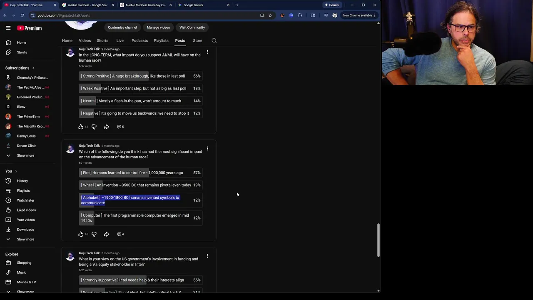Bookmark this page with the star icon
This screenshot has height=300, width=533.
270,15
